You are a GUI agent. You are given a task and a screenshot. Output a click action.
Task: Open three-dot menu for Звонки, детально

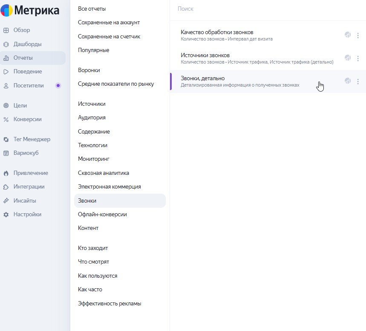pos(358,81)
